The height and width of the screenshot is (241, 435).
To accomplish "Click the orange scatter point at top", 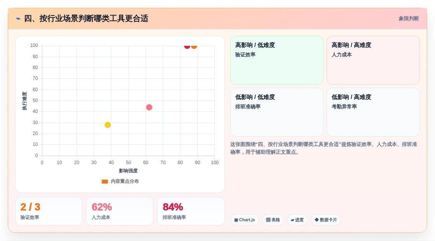I will point(194,46).
